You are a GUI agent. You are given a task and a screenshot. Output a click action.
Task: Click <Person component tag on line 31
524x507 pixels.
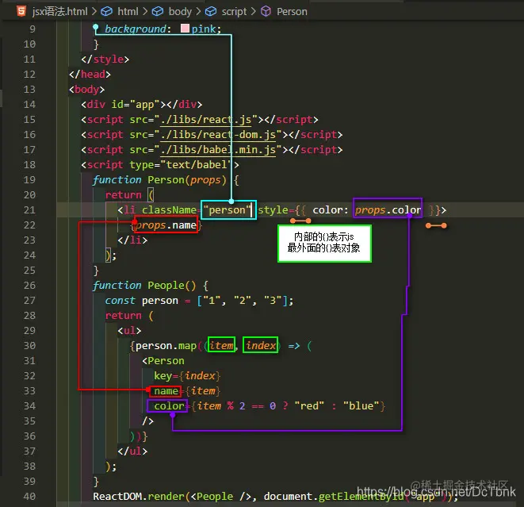pyautogui.click(x=163, y=361)
